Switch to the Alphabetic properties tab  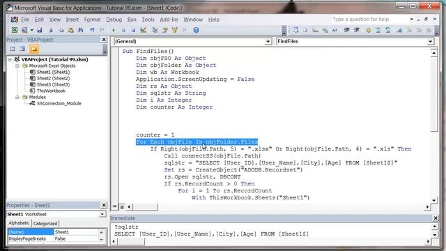coord(19,223)
